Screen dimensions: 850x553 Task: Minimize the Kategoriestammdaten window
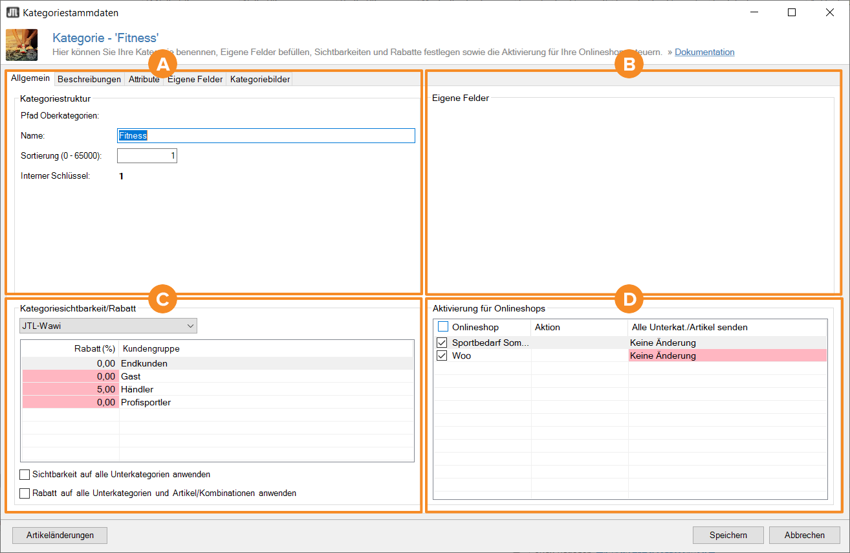pos(754,12)
